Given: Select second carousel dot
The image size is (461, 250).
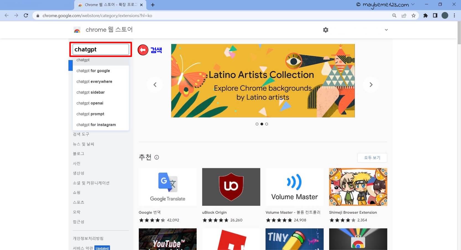Looking at the screenshot, I should coord(262,124).
